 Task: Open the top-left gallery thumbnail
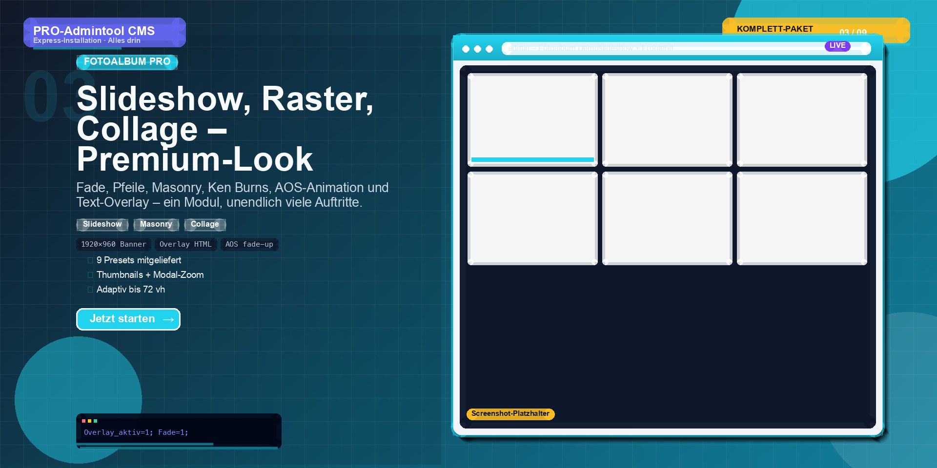tap(532, 120)
